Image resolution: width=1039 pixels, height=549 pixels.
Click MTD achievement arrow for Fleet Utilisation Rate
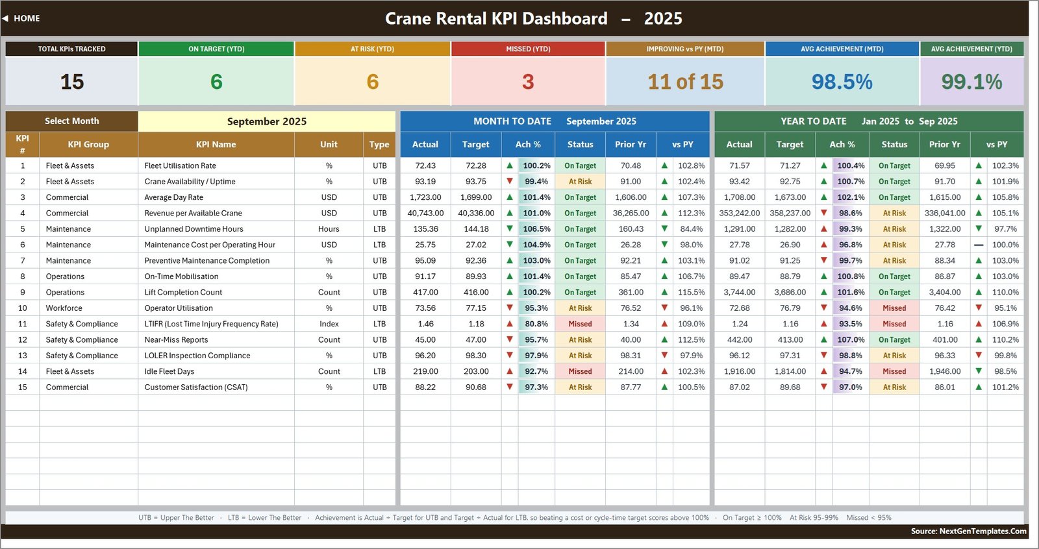[510, 165]
